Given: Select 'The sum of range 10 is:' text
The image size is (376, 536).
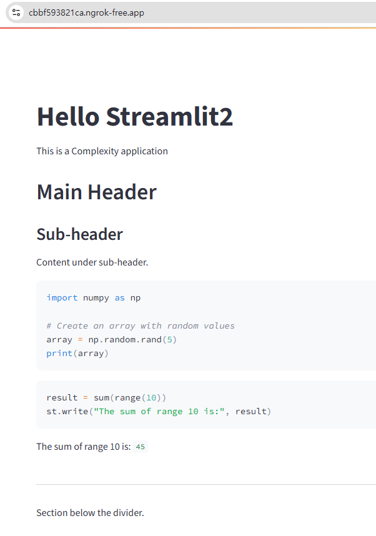Looking at the screenshot, I should click(x=84, y=447).
